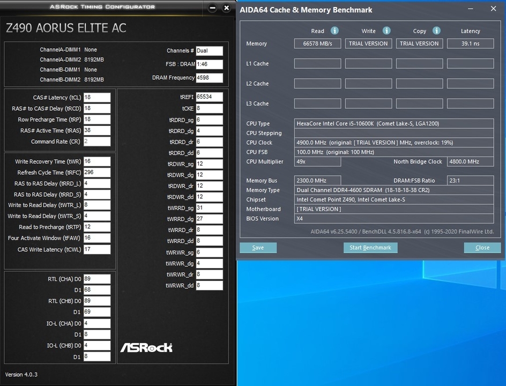
Task: Select the tRDRD_dg value field
Action: [209, 131]
